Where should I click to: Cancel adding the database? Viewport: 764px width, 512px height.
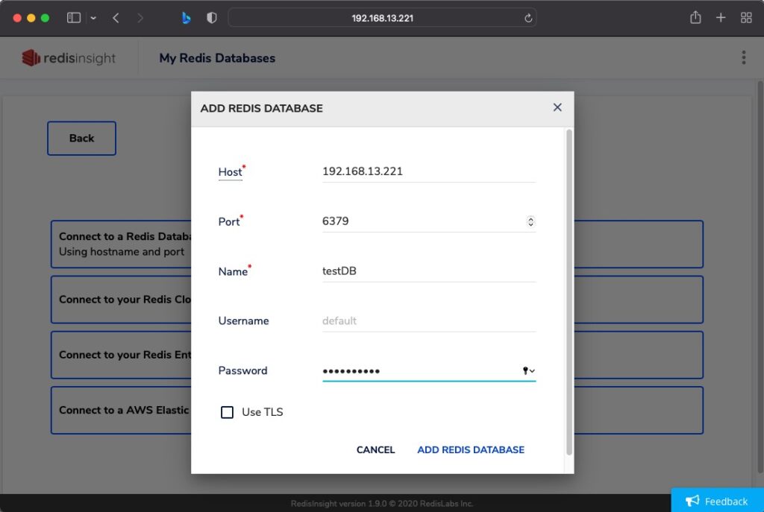tap(376, 449)
